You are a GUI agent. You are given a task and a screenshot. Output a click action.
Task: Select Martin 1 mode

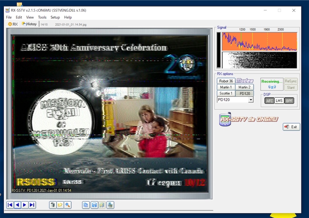coord(226,87)
